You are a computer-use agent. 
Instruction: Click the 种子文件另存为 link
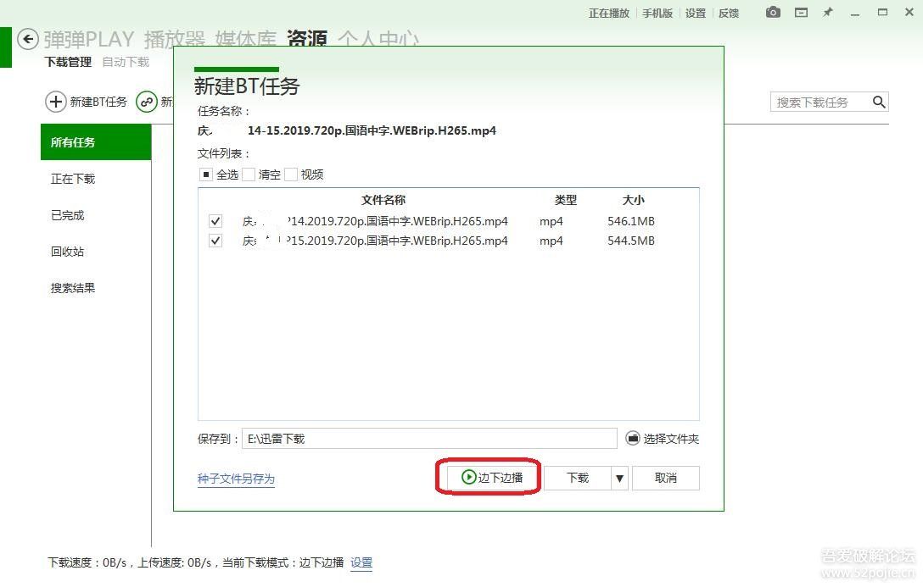pos(236,479)
